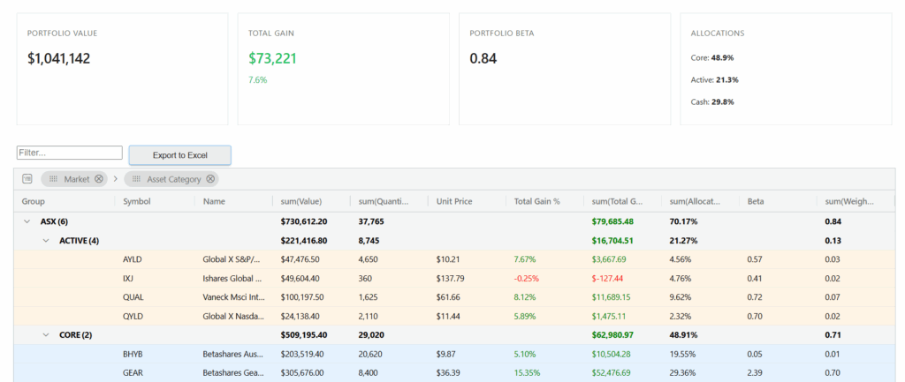Click the Asset Category chip drag handle
Screen dimensions: 905x382
136,179
